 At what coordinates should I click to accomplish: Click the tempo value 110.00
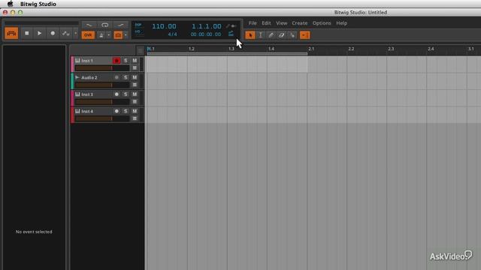click(x=164, y=26)
